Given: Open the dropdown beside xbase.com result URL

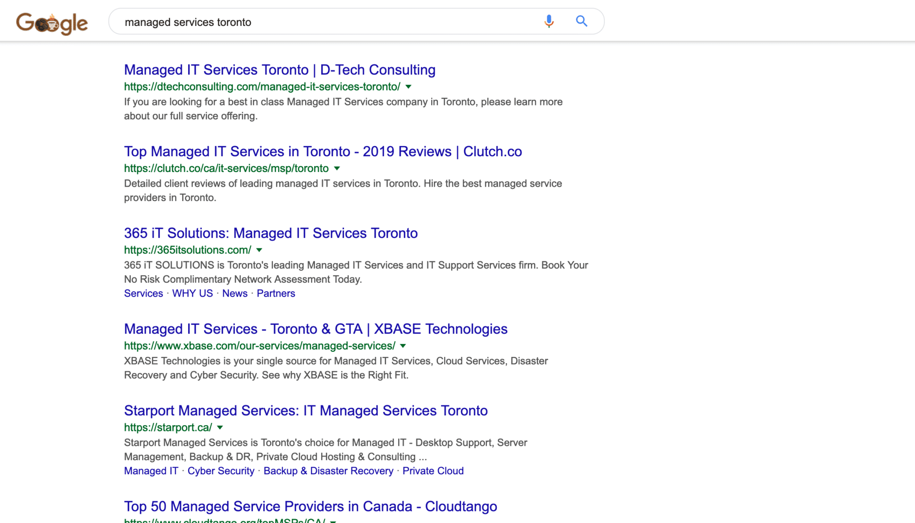Looking at the screenshot, I should [x=403, y=346].
